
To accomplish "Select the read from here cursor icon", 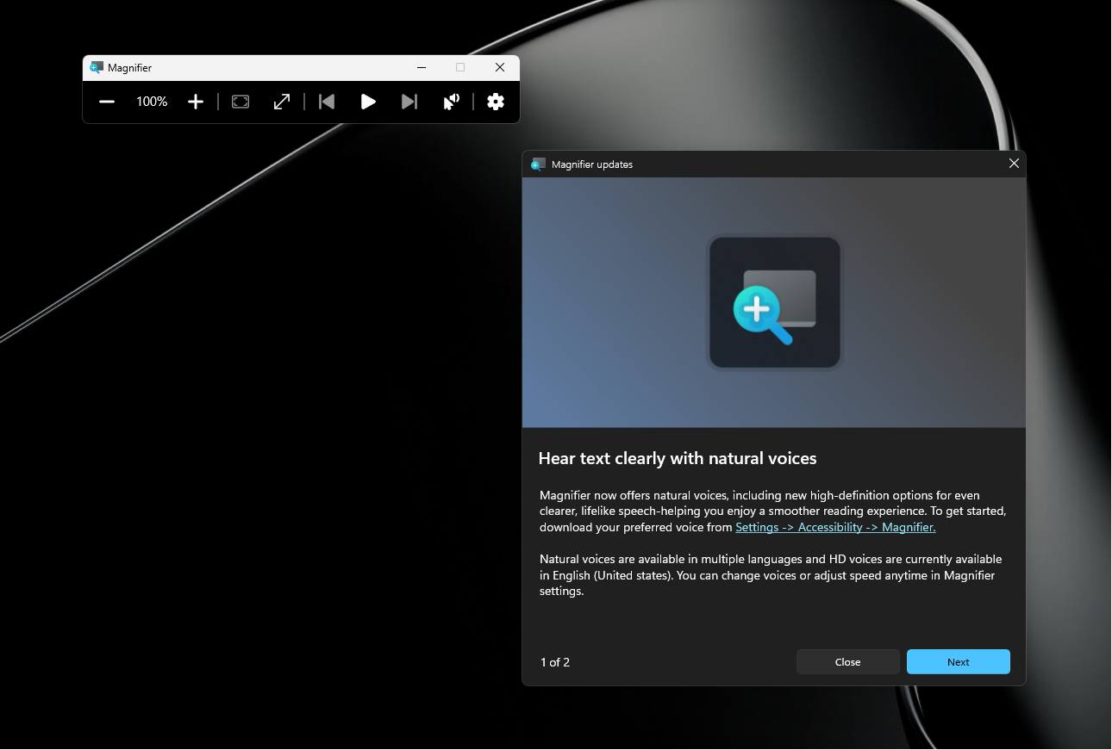I will [451, 102].
